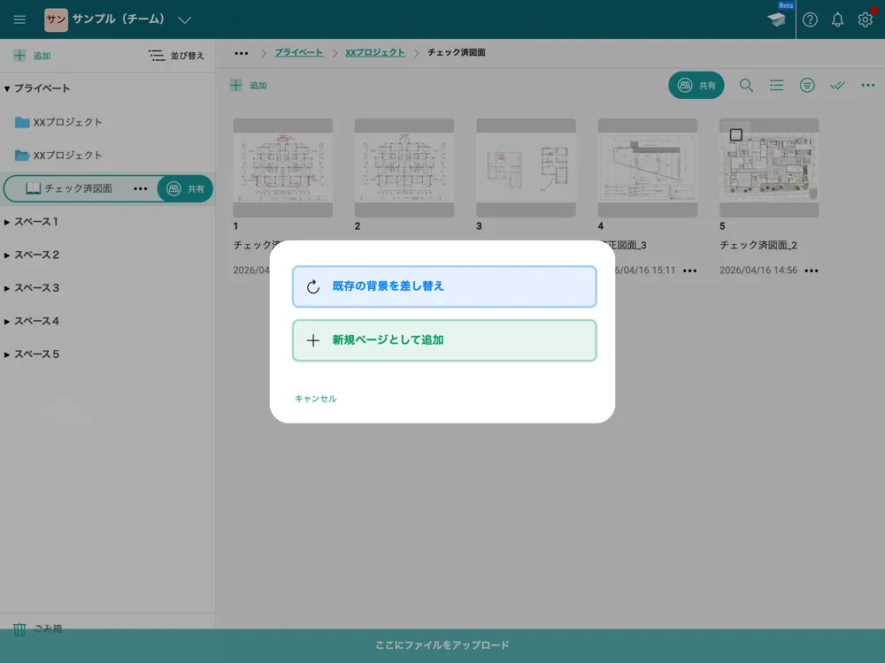Click the 2026/04/16 14:56 timestamp
The image size is (885, 663).
pyautogui.click(x=758, y=271)
